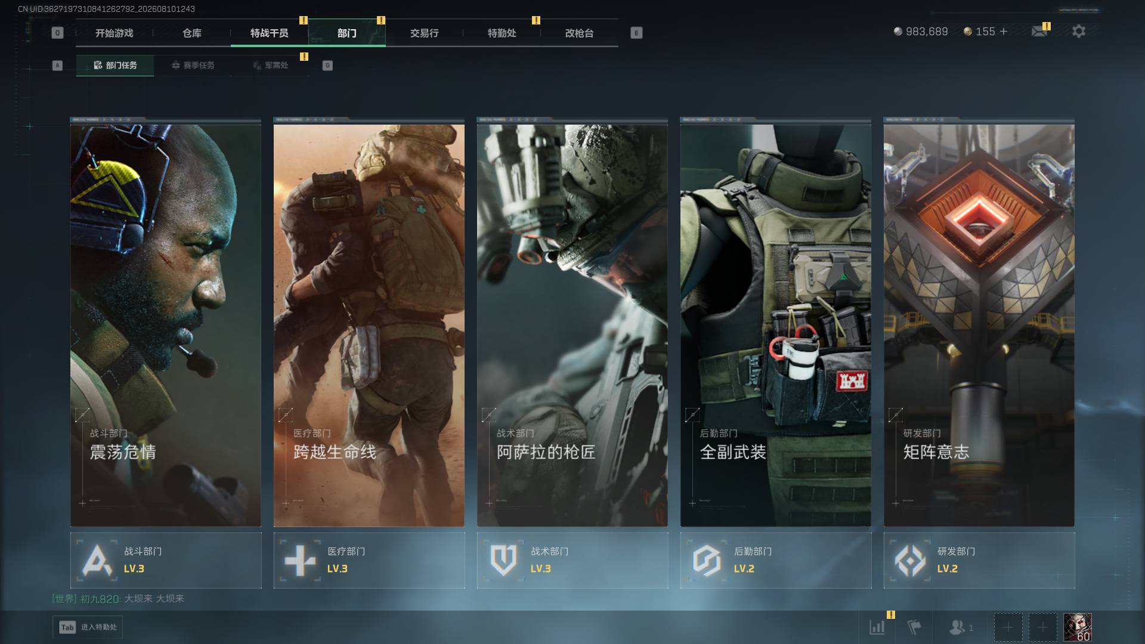Screen dimensions: 1145x644
Task: Click the 后勤部门 hexagon emblem icon
Action: (x=707, y=561)
